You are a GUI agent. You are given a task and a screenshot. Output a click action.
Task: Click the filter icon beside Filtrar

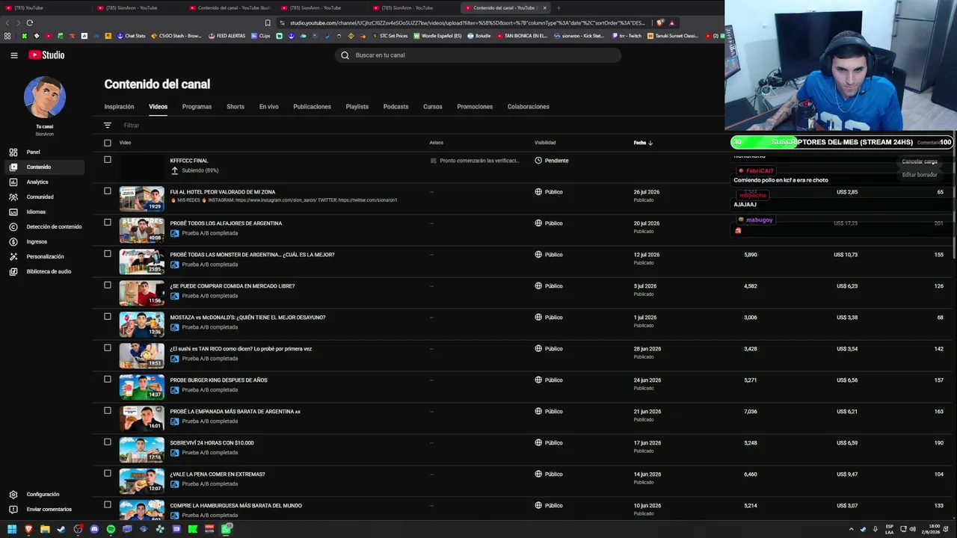[x=108, y=126]
